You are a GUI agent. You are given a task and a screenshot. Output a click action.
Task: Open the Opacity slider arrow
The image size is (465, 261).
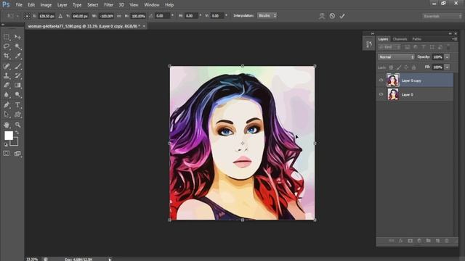coord(447,57)
